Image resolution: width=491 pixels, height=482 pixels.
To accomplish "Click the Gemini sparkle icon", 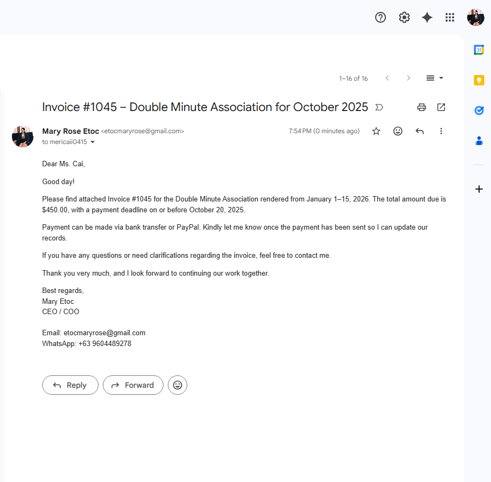I will 427,17.
